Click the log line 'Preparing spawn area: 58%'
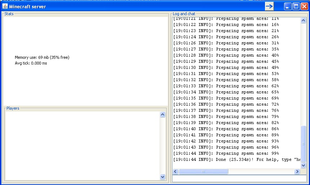 pos(226,80)
